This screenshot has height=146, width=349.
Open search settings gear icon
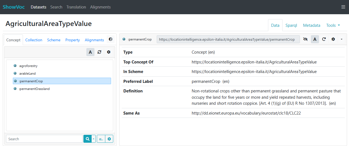[109, 139]
